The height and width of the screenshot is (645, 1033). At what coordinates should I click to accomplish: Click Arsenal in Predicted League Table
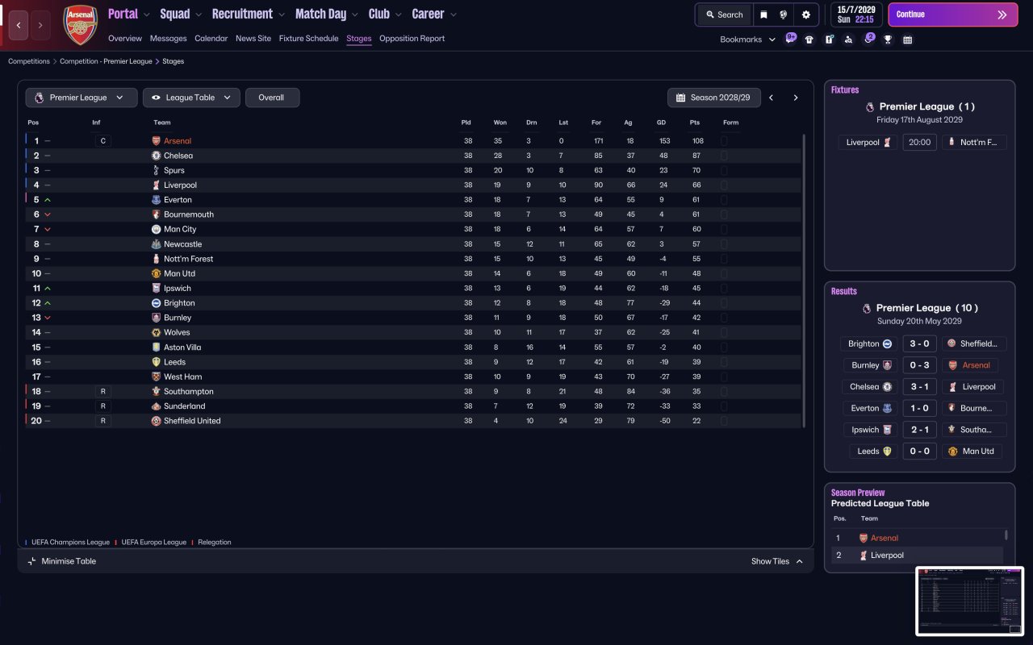[885, 538]
